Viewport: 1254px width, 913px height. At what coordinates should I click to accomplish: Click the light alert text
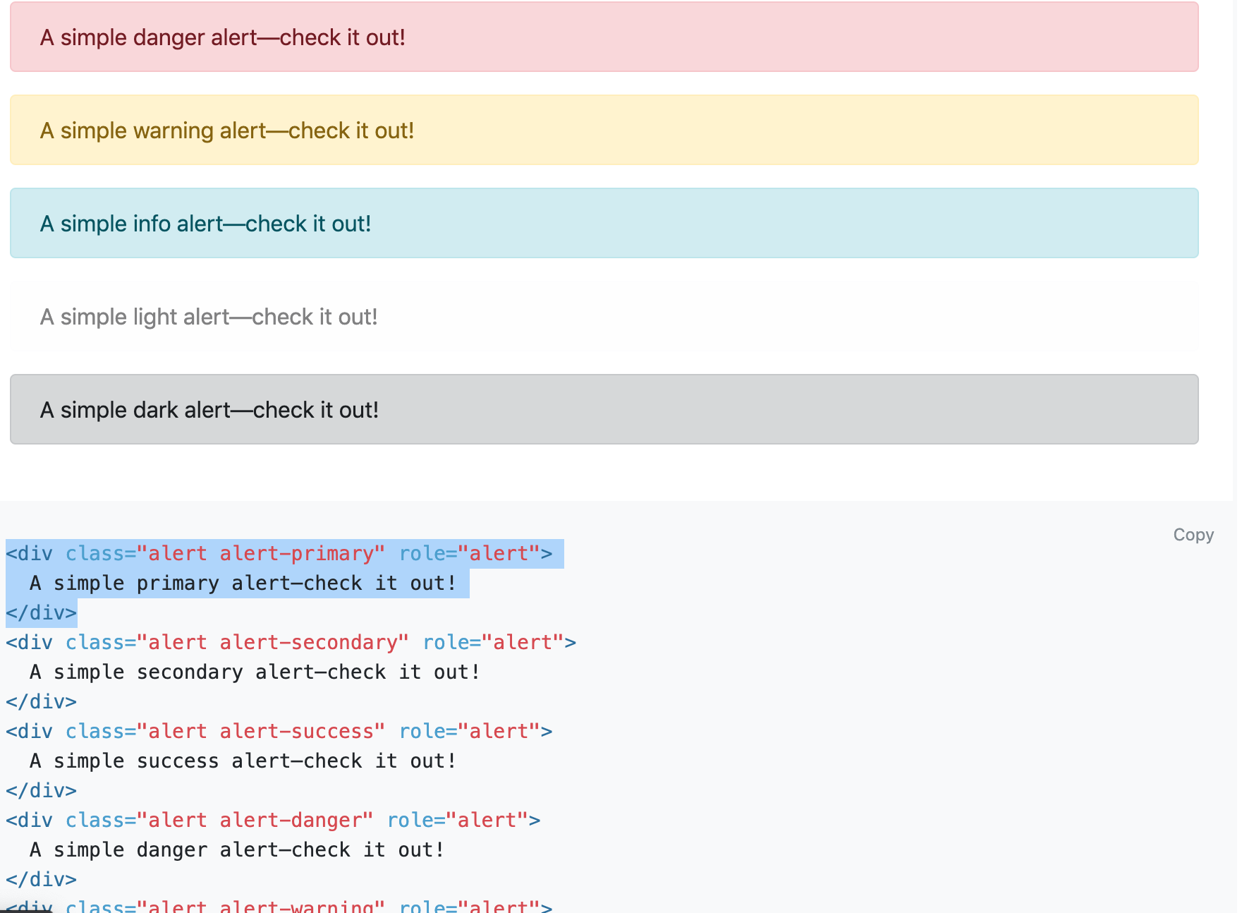click(x=209, y=317)
